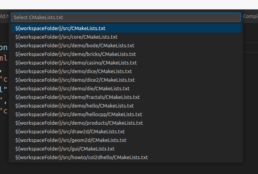Select src/gui/CMakeLists.txt
Screen dimensions: 258x174
coord(65,149)
